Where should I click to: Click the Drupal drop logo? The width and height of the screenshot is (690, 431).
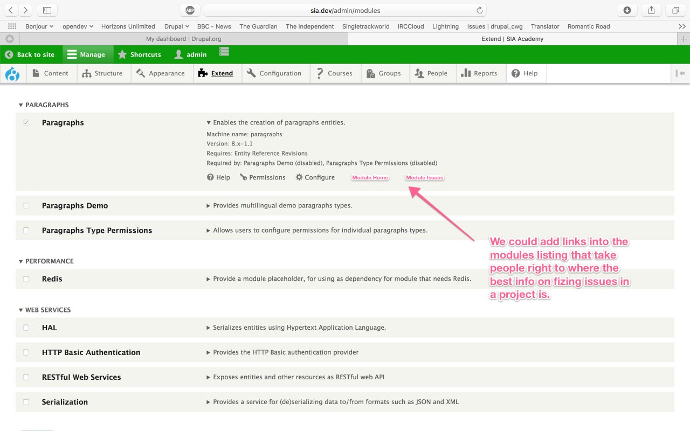click(x=12, y=73)
